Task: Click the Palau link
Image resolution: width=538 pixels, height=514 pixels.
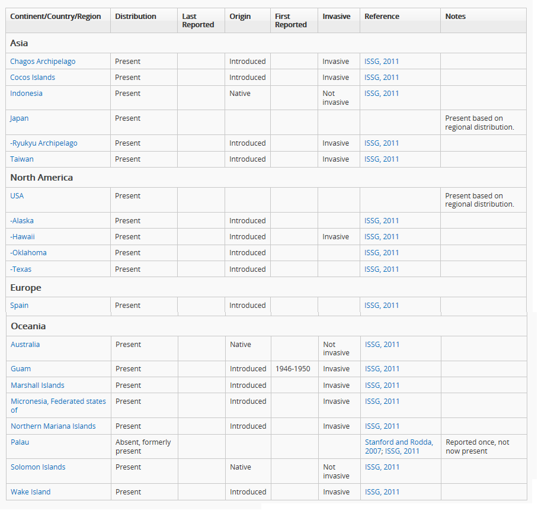Action: pos(20,442)
